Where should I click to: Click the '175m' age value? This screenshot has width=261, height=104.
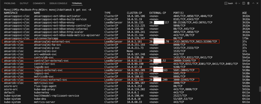(x=245, y=38)
